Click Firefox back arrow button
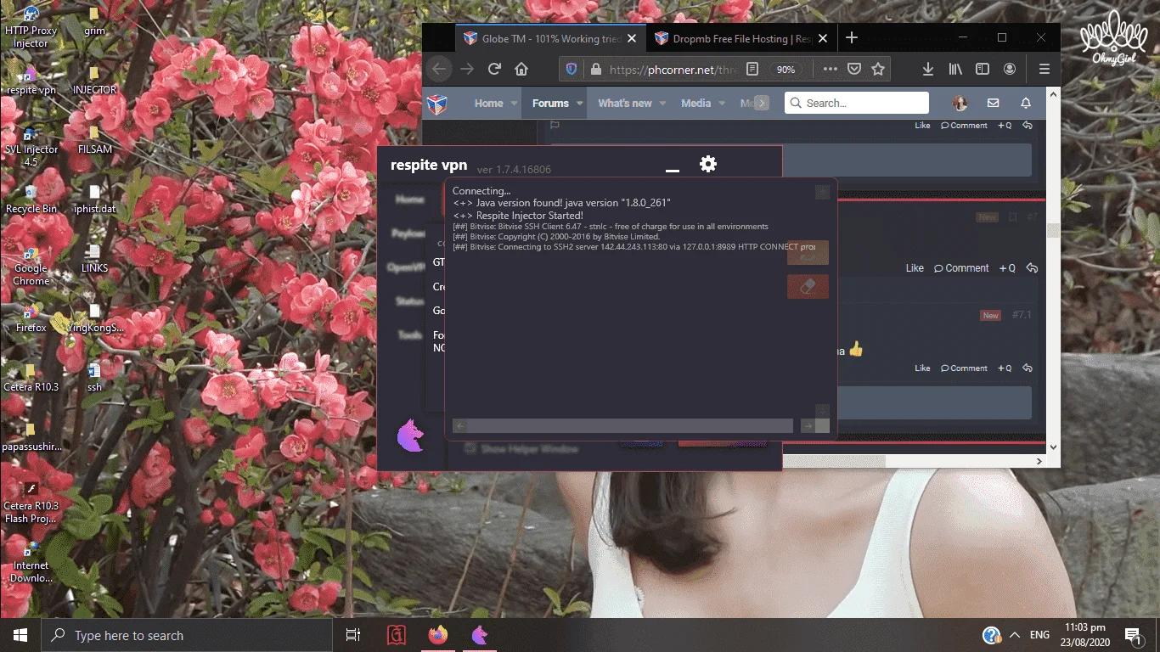Viewport: 1160px width, 652px height. (439, 69)
